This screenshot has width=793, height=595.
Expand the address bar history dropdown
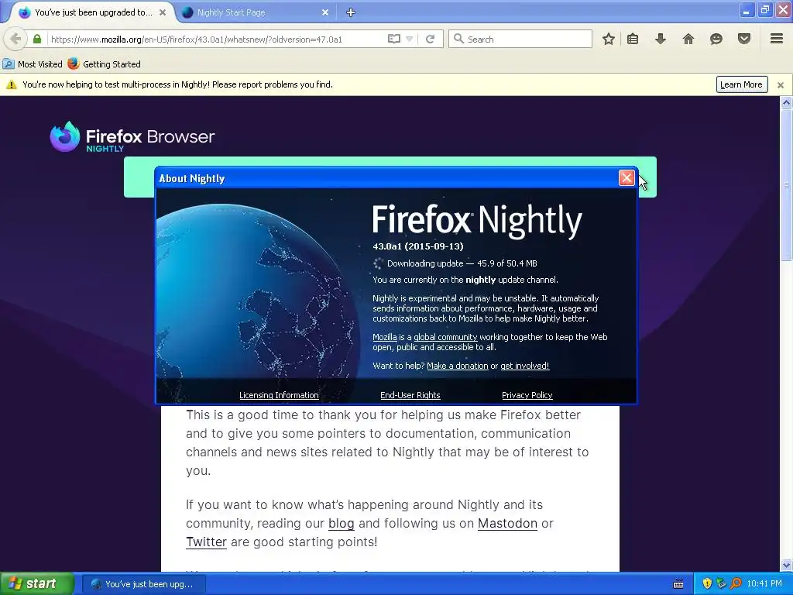coord(410,39)
